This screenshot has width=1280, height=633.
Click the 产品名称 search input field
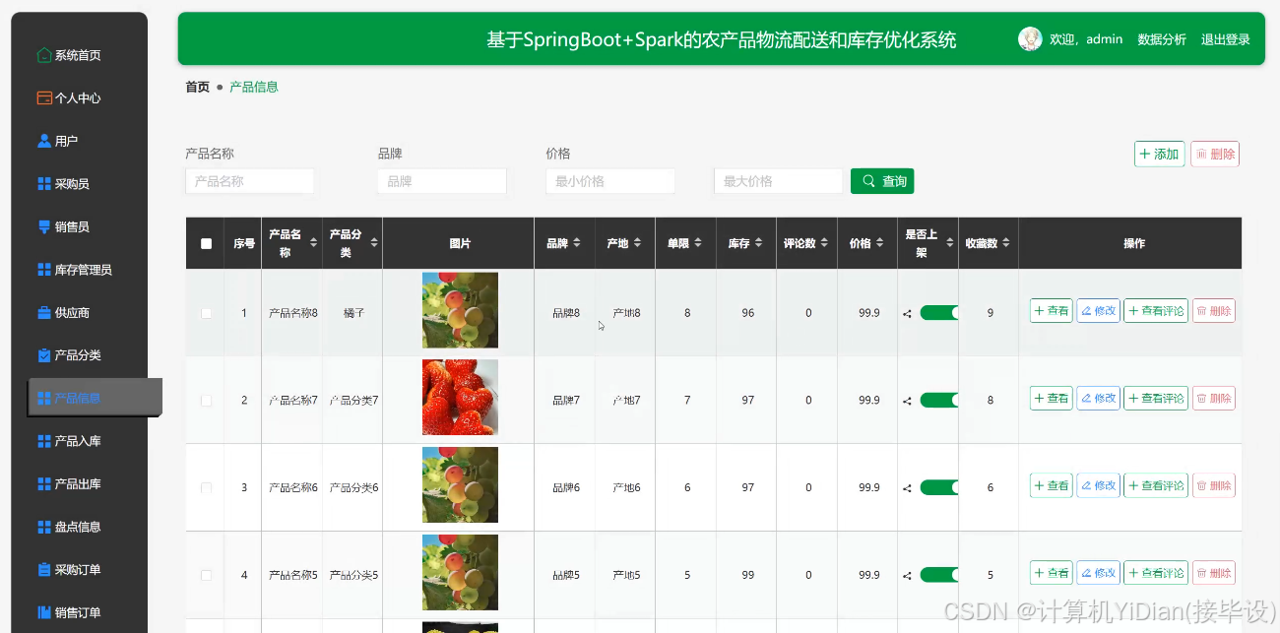tap(249, 181)
